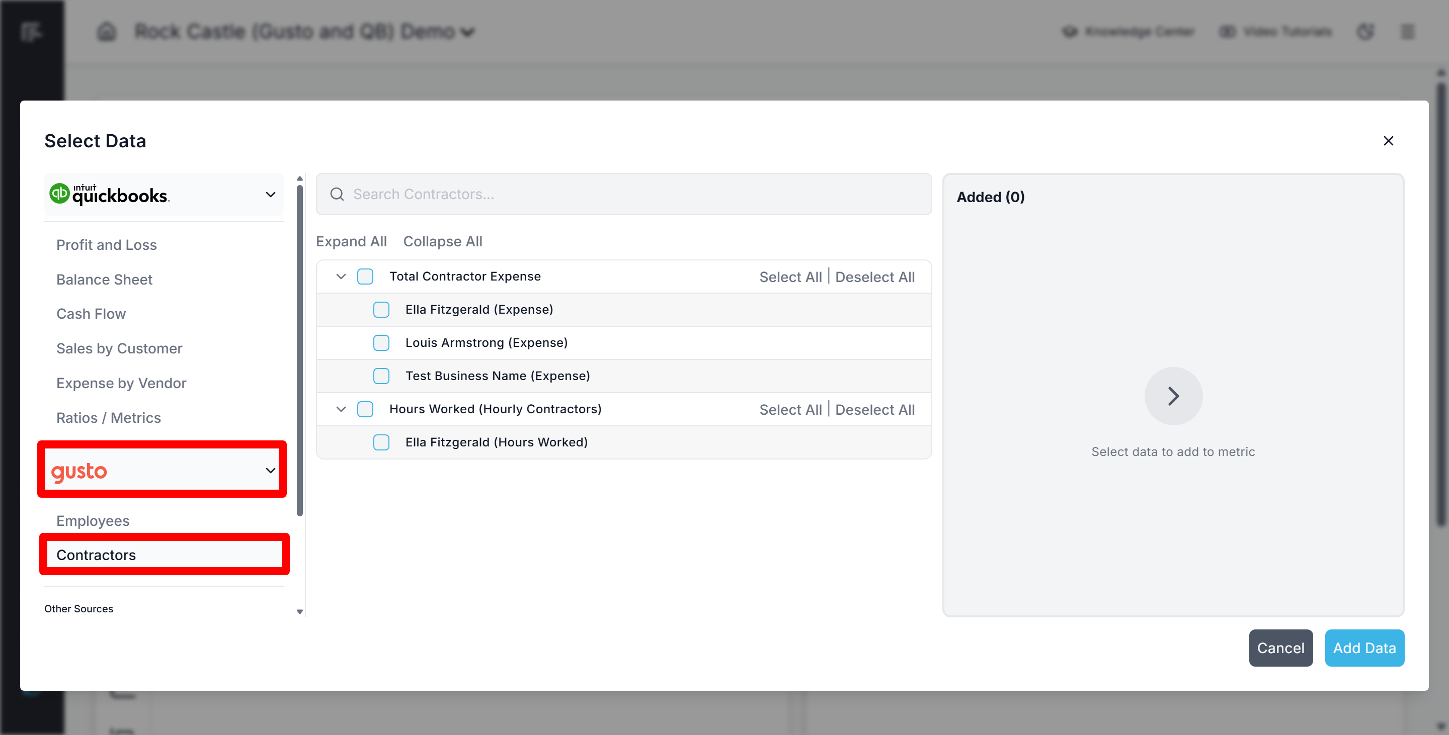The width and height of the screenshot is (1449, 735).
Task: Collapse the Gusto source dropdown
Action: 270,470
